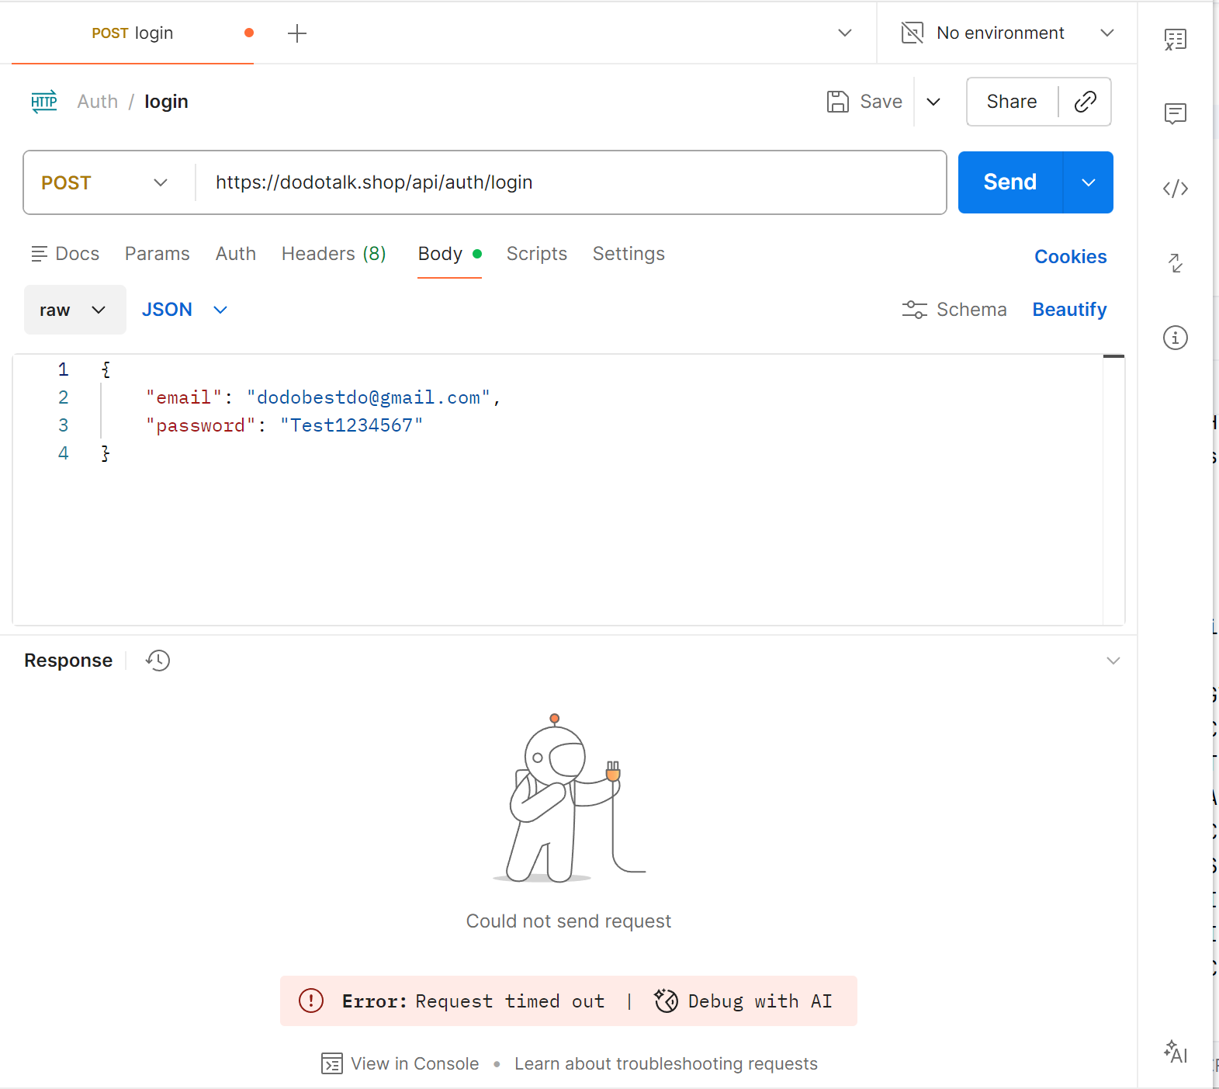The height and width of the screenshot is (1089, 1219).
Task: Open the Comments sidebar icon
Action: click(1176, 114)
